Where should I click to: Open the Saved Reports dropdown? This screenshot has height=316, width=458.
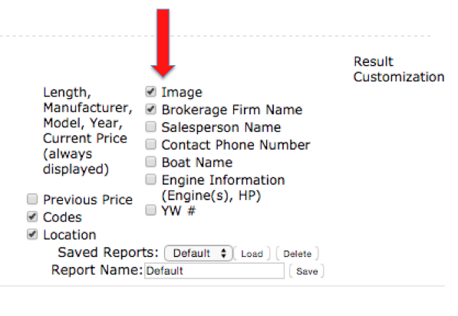(199, 253)
